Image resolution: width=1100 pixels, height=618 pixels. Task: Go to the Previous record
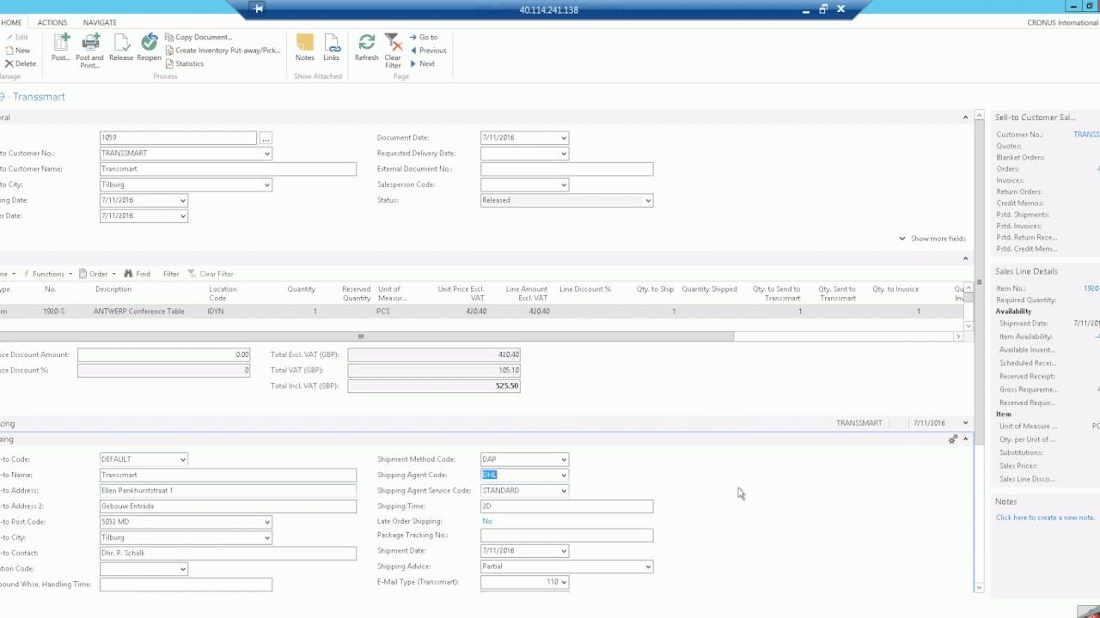pos(427,51)
